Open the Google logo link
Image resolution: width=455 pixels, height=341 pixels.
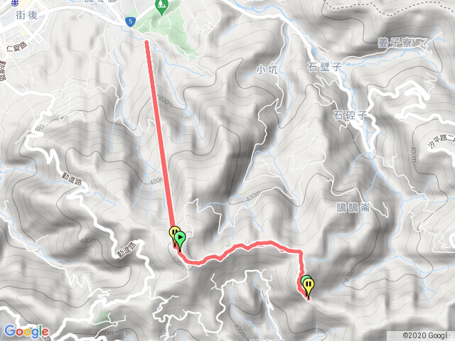[26, 332]
